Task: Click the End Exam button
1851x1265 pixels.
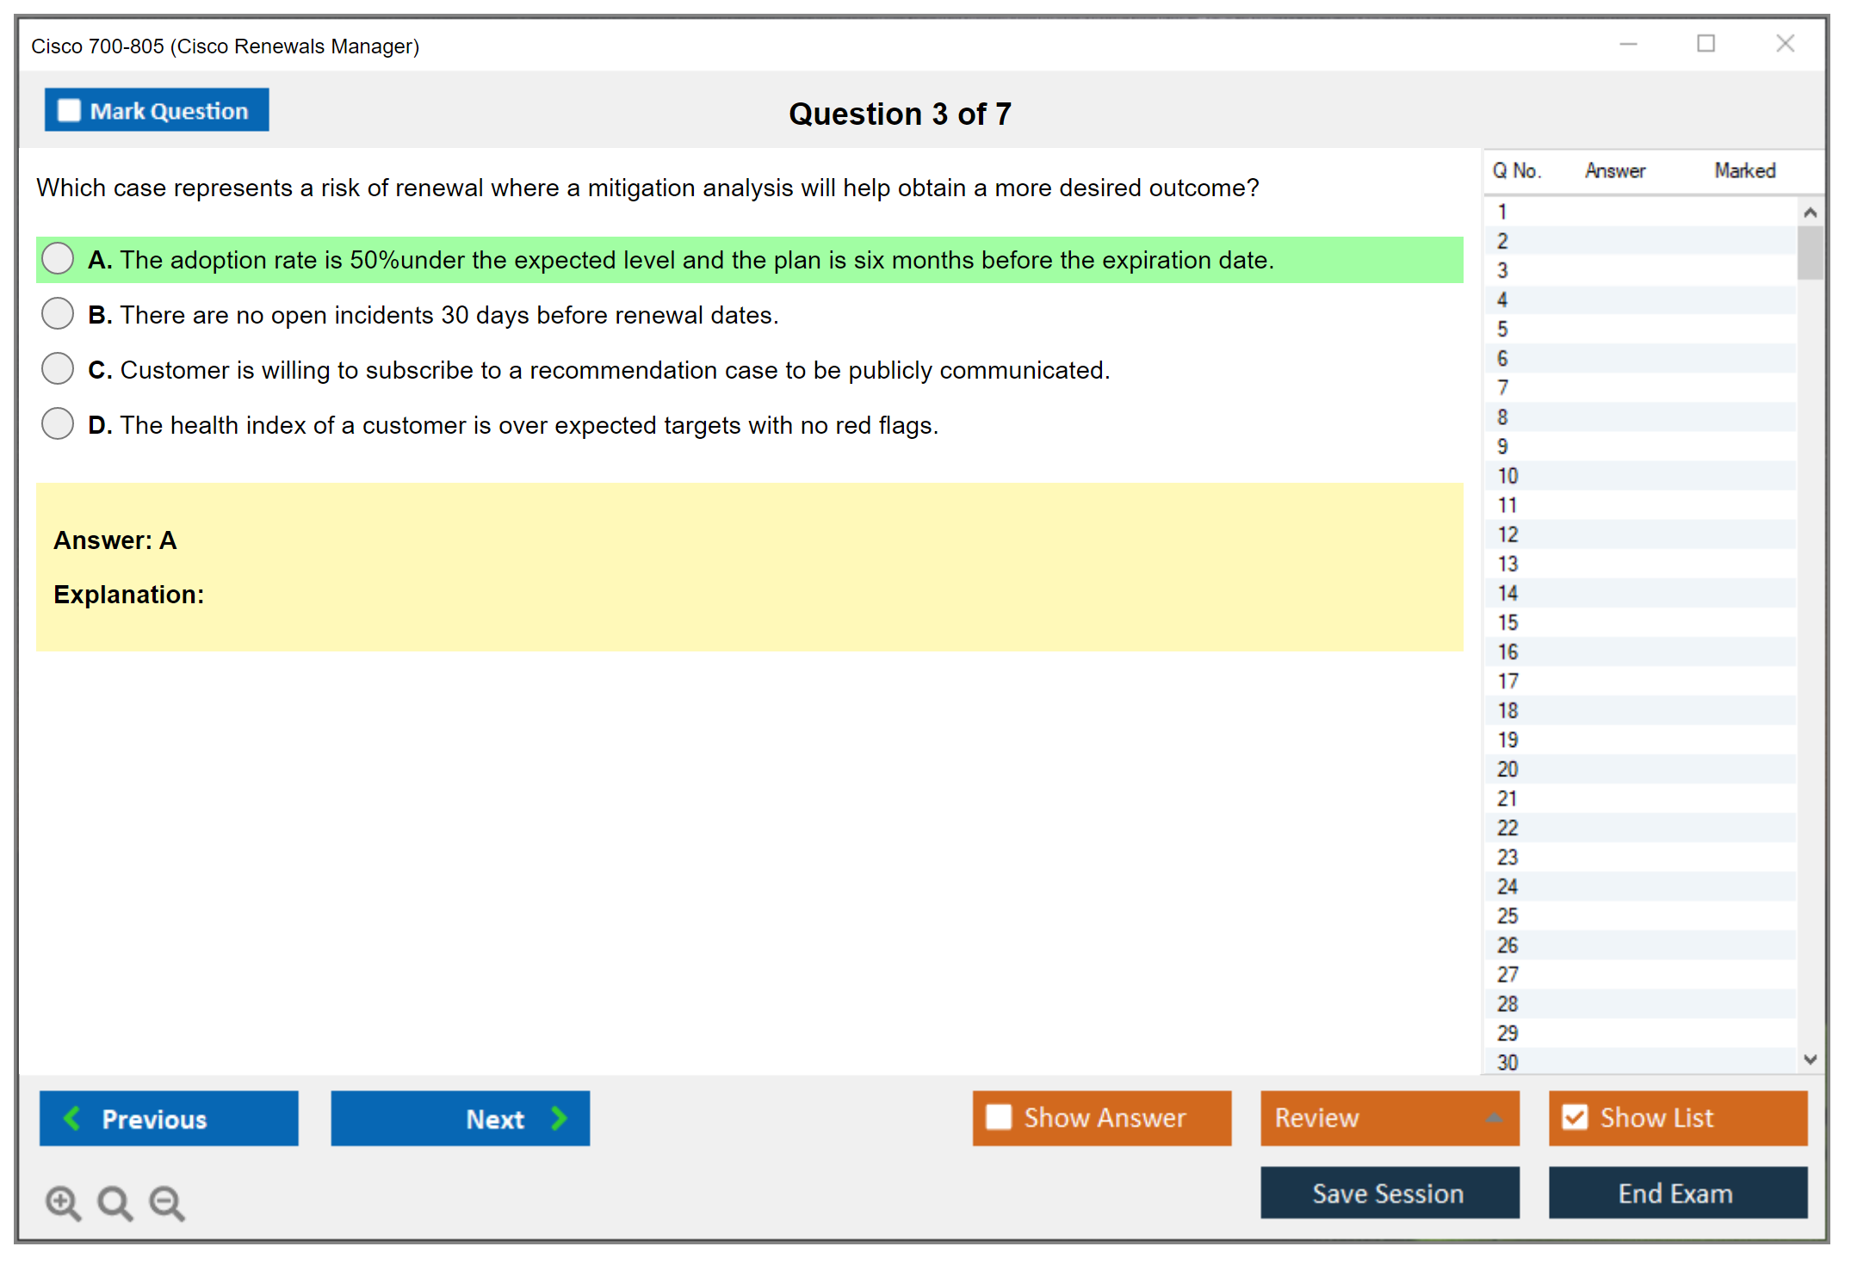Action: tap(1676, 1193)
